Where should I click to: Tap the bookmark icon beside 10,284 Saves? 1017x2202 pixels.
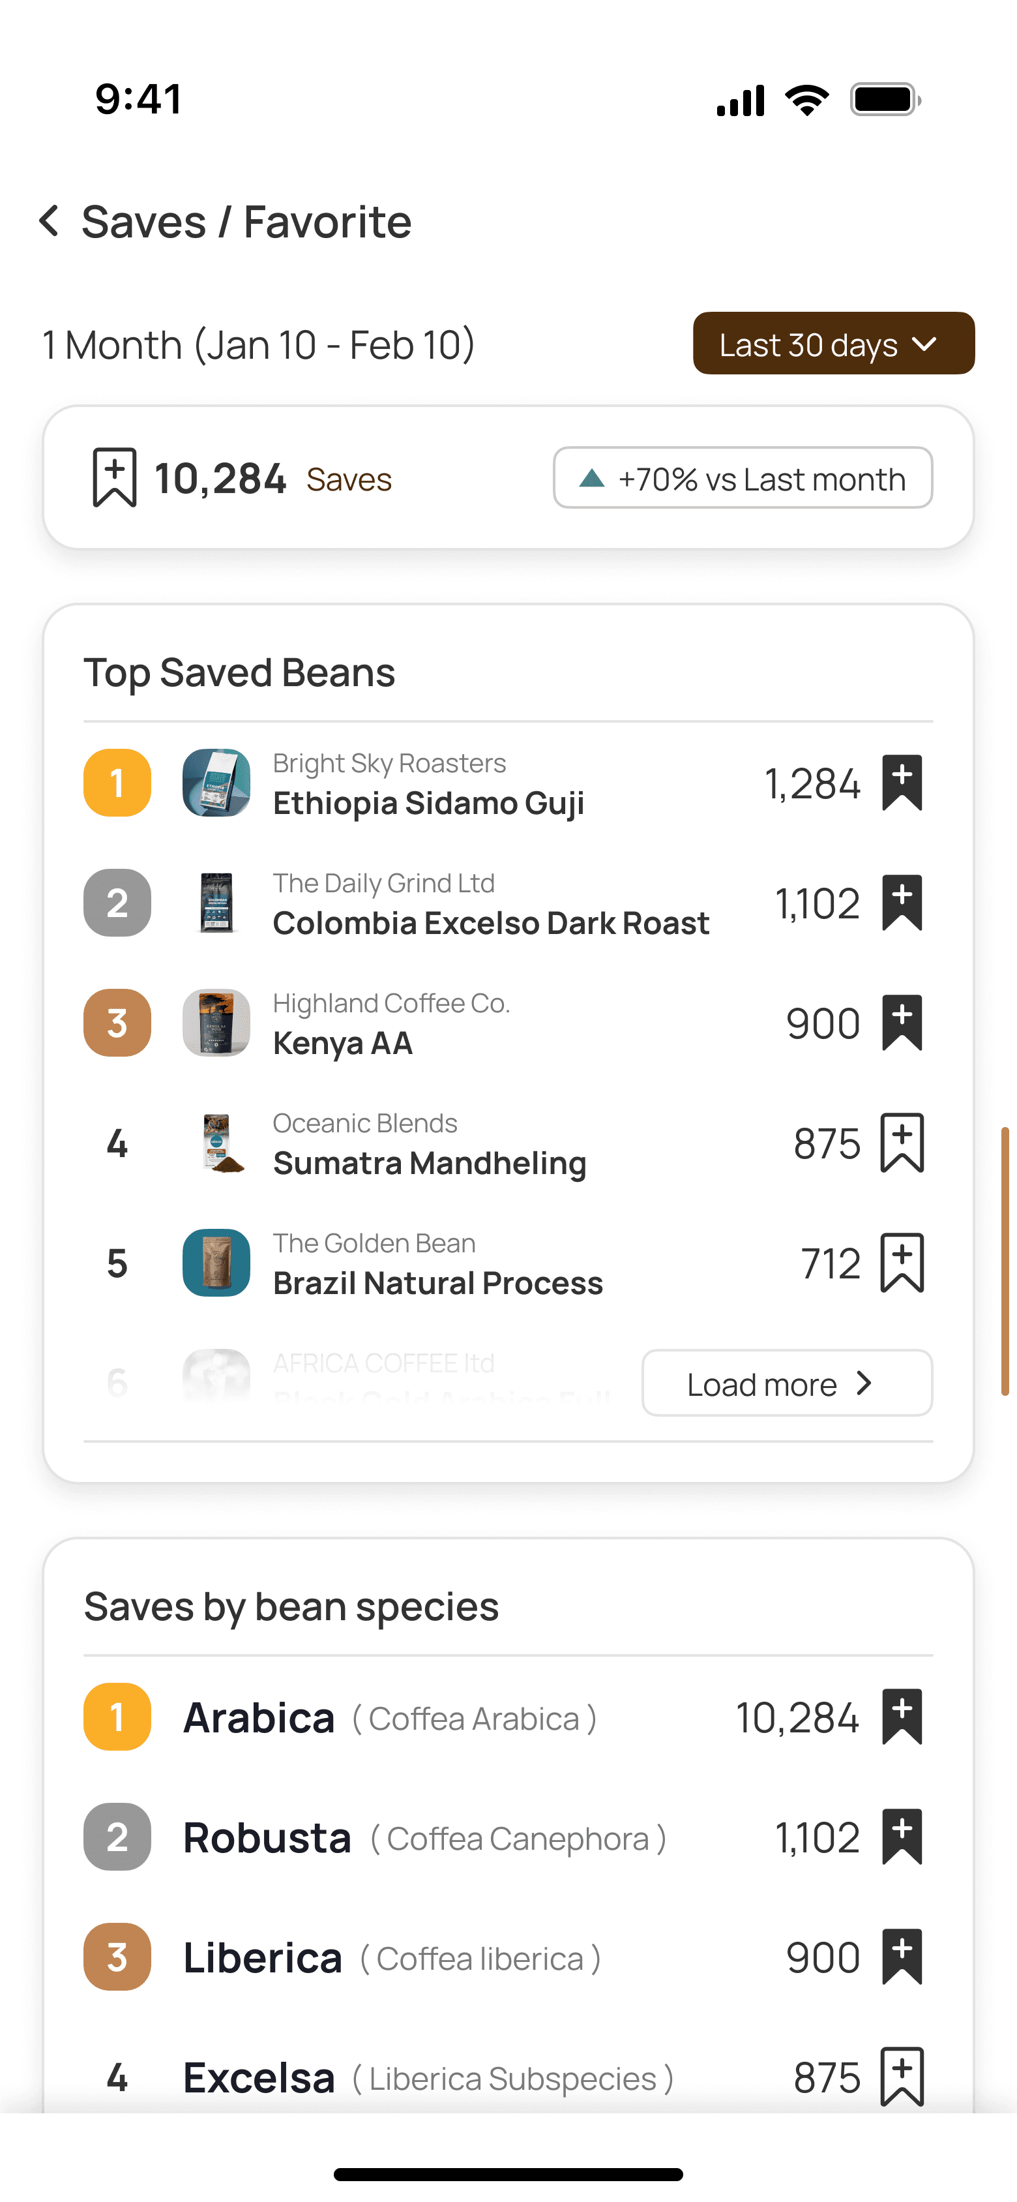(115, 478)
